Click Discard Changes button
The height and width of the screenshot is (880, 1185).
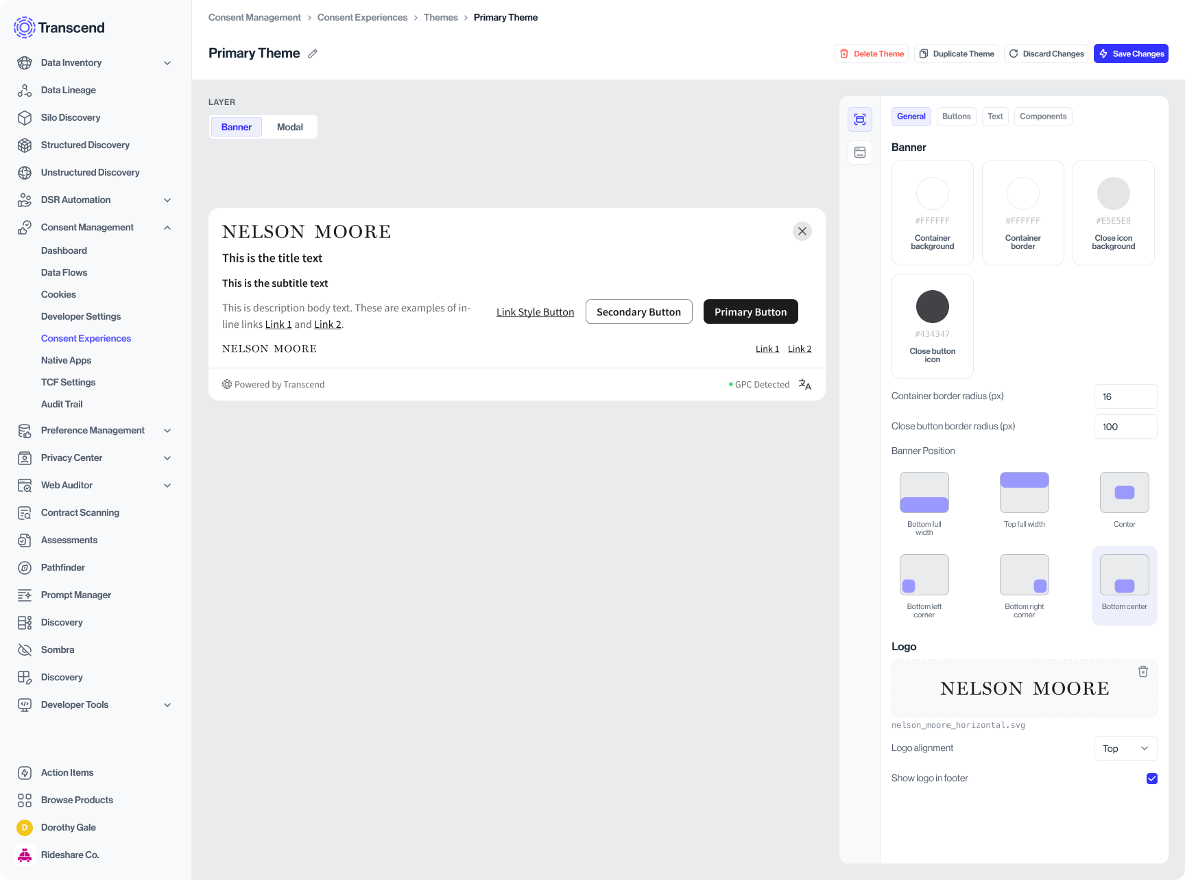click(1046, 53)
